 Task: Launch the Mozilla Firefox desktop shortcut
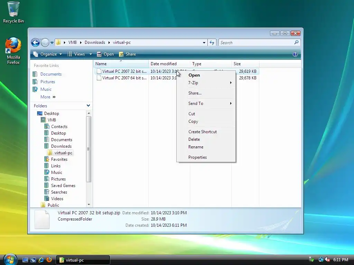point(13,51)
